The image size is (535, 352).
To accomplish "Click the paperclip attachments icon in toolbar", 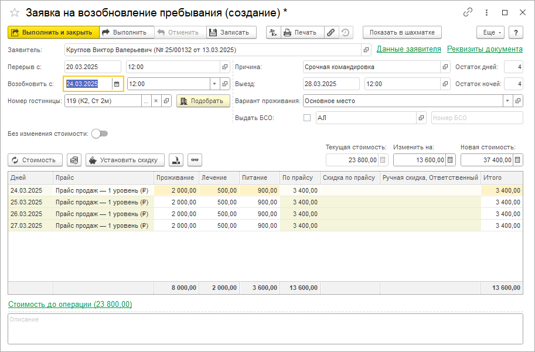I will tap(331, 32).
